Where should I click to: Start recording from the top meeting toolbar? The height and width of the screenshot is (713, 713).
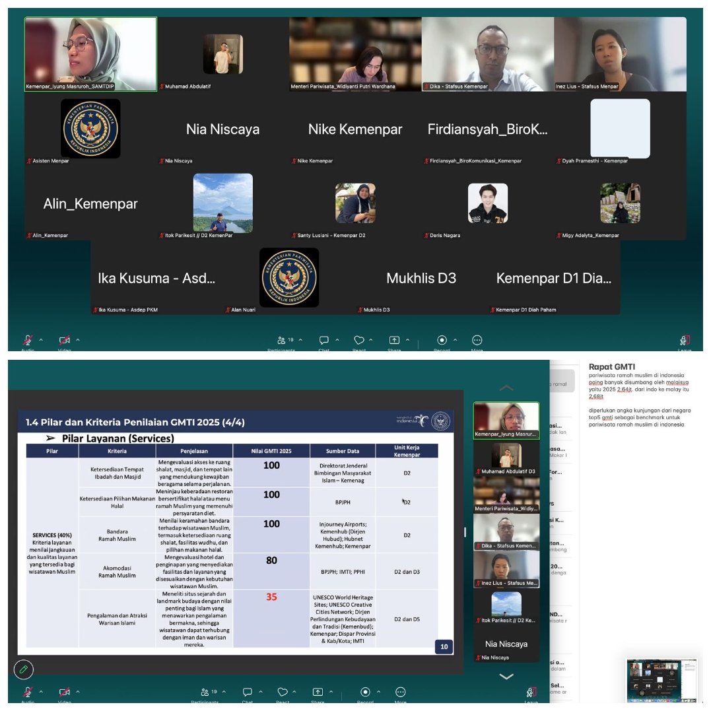point(442,341)
